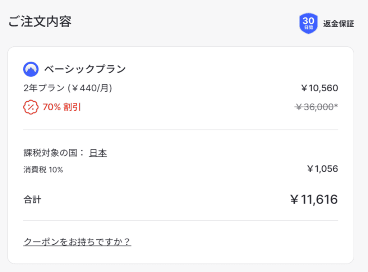Screen dimensions: 368x272
Task: Click the ¥10,560 plan price
Action: (x=319, y=88)
